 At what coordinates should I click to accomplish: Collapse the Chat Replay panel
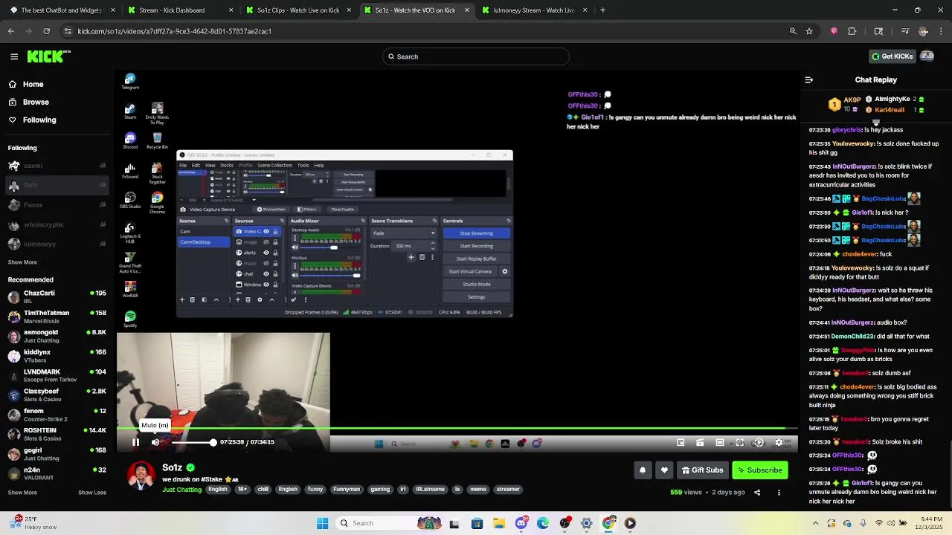pyautogui.click(x=808, y=80)
